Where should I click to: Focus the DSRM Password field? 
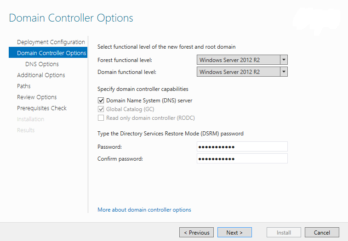pos(242,147)
